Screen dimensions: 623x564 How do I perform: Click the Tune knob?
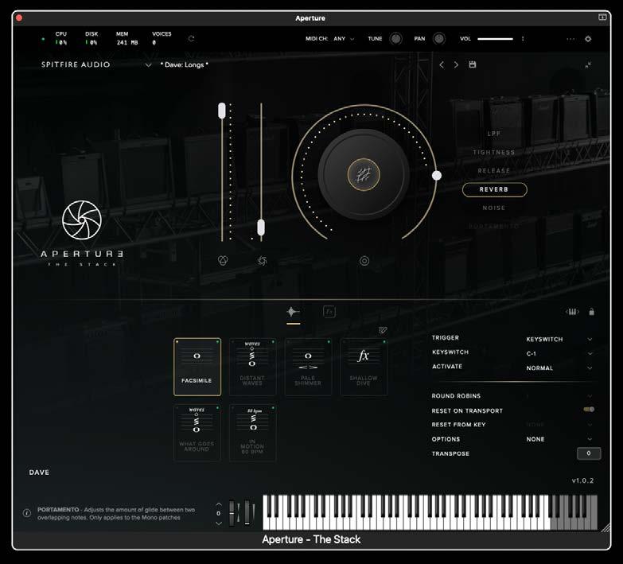[395, 39]
